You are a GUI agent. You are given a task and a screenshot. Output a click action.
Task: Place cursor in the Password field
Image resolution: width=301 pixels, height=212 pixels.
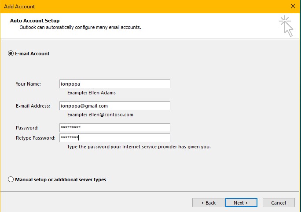click(x=114, y=128)
